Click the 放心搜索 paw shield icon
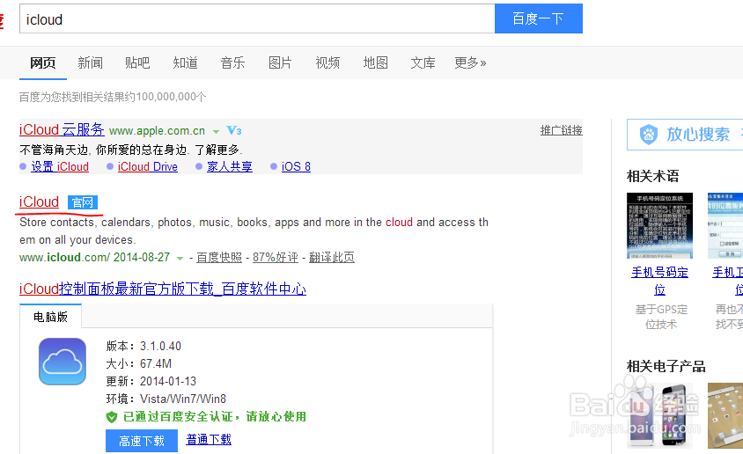The height and width of the screenshot is (454, 743). [x=648, y=135]
